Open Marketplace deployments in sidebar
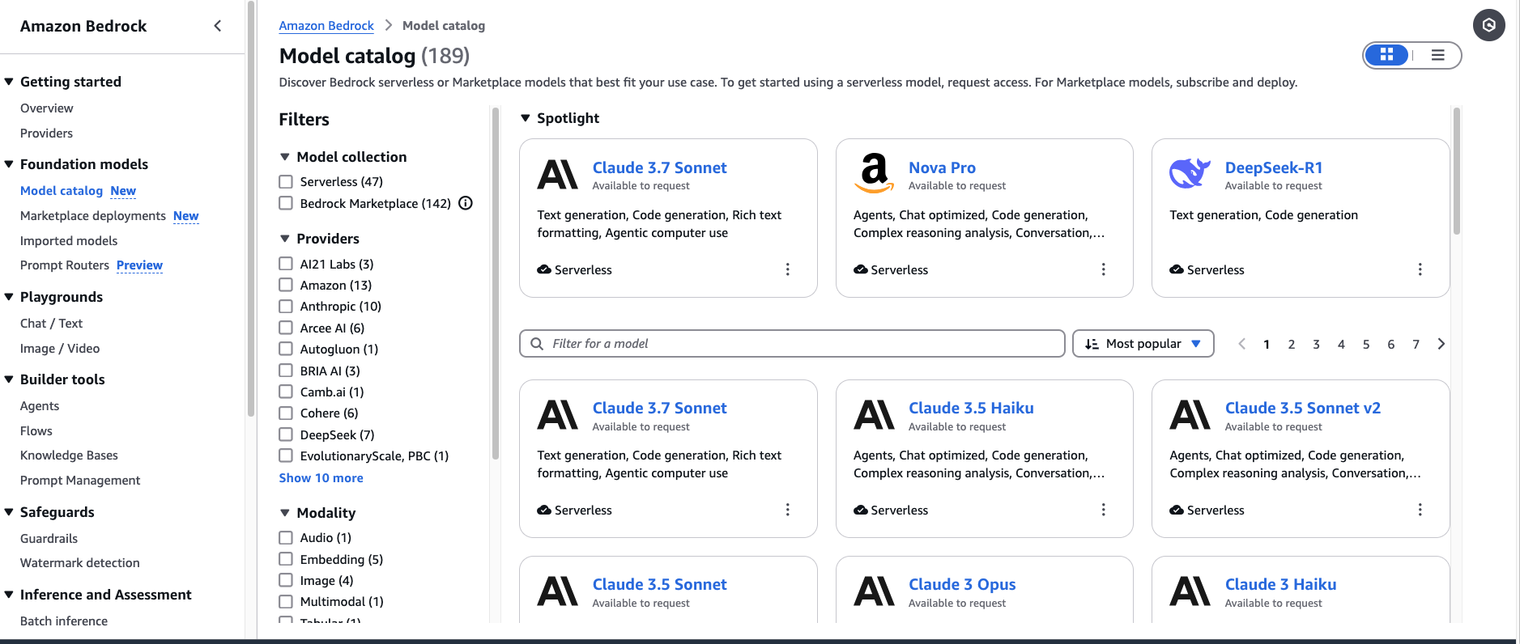This screenshot has height=644, width=1520. click(x=93, y=216)
